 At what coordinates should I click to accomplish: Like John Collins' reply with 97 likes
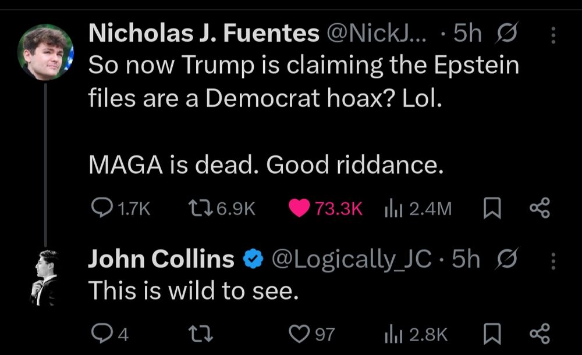(x=299, y=334)
